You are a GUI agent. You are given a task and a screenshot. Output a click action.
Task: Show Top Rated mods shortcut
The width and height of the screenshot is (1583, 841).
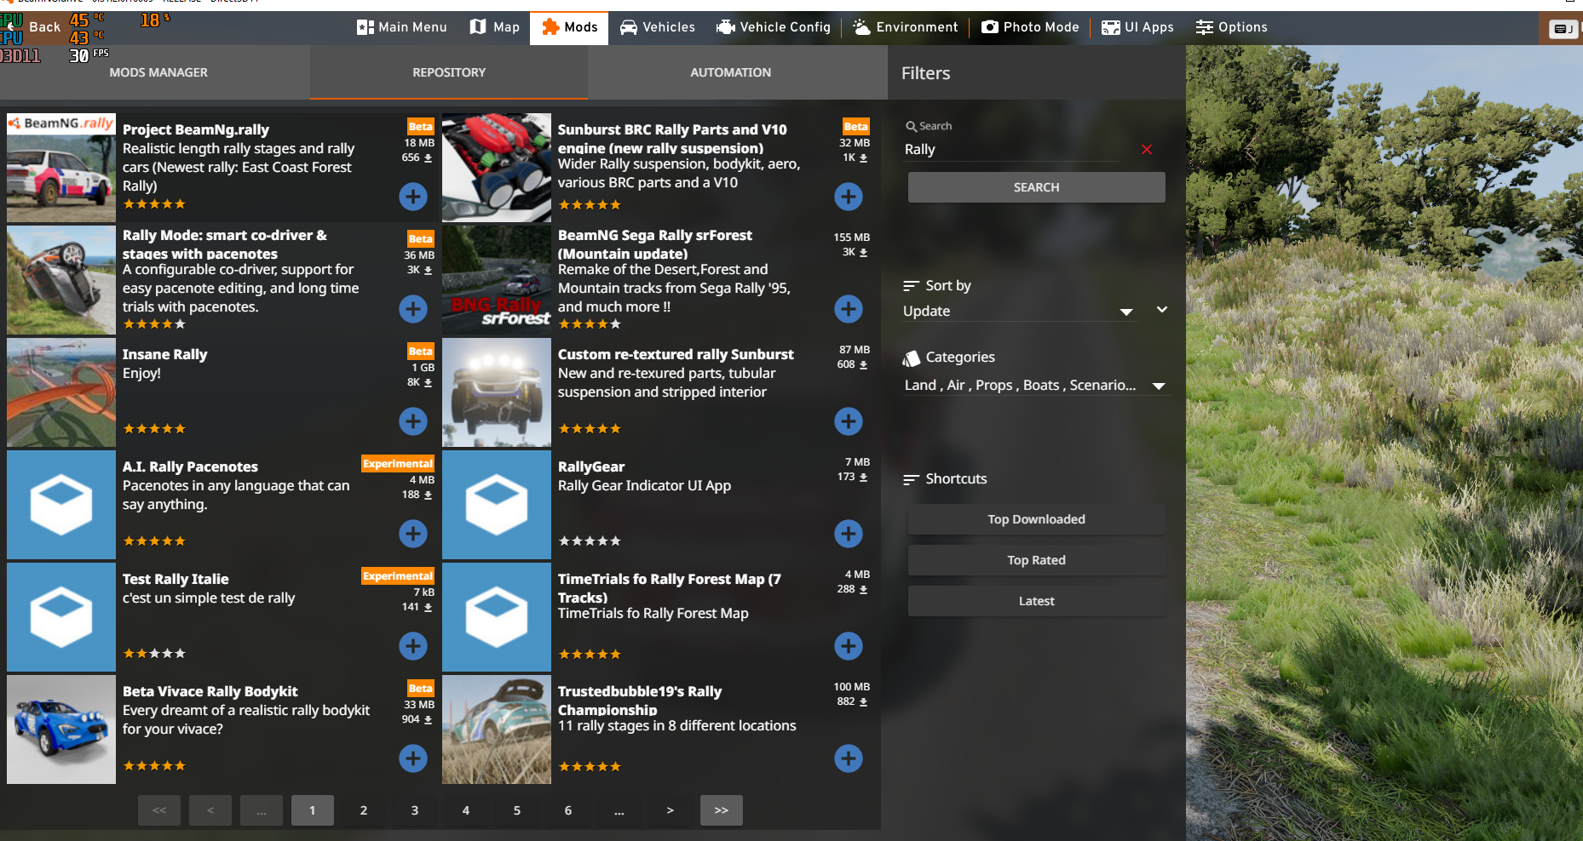(x=1037, y=560)
